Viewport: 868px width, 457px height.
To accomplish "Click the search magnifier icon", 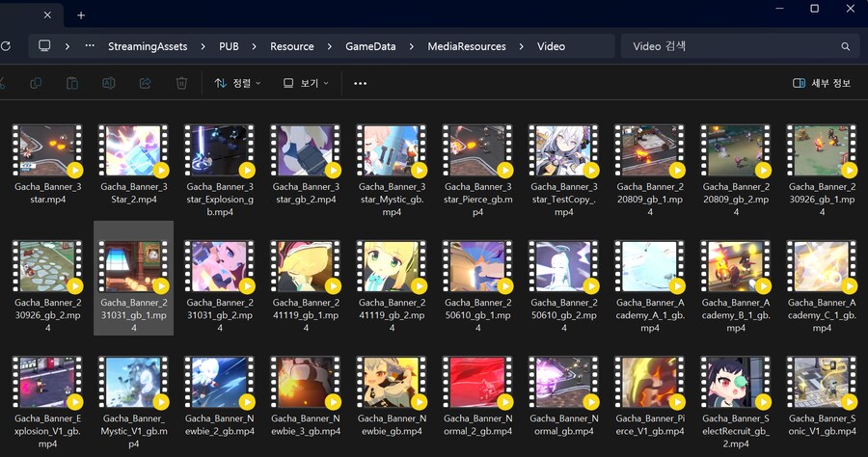I will point(845,46).
